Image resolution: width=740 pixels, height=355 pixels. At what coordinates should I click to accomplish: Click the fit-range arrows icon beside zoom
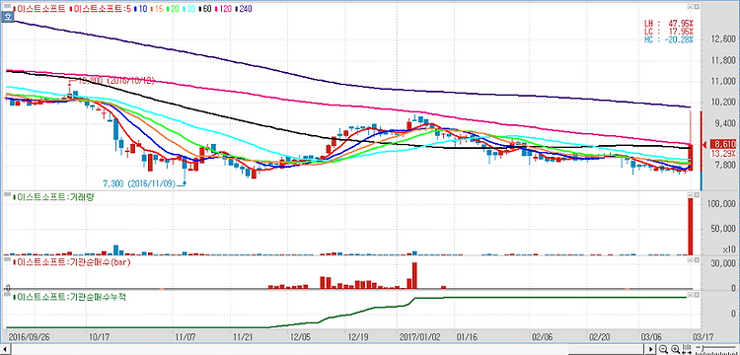click(687, 349)
